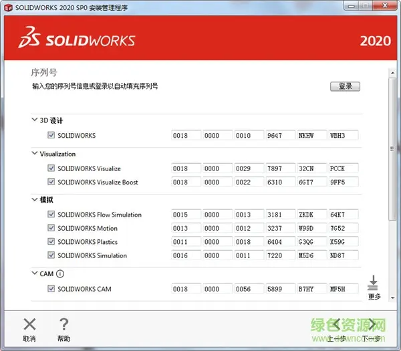Viewport: 401px width, 351px height.
Task: Click the SOLIDWORKS Plastics product label
Action: pos(88,241)
